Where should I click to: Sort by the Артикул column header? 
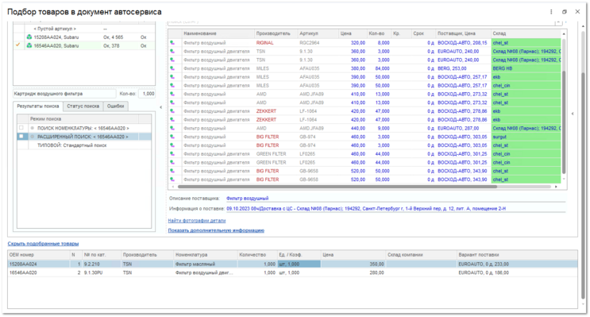[318, 33]
